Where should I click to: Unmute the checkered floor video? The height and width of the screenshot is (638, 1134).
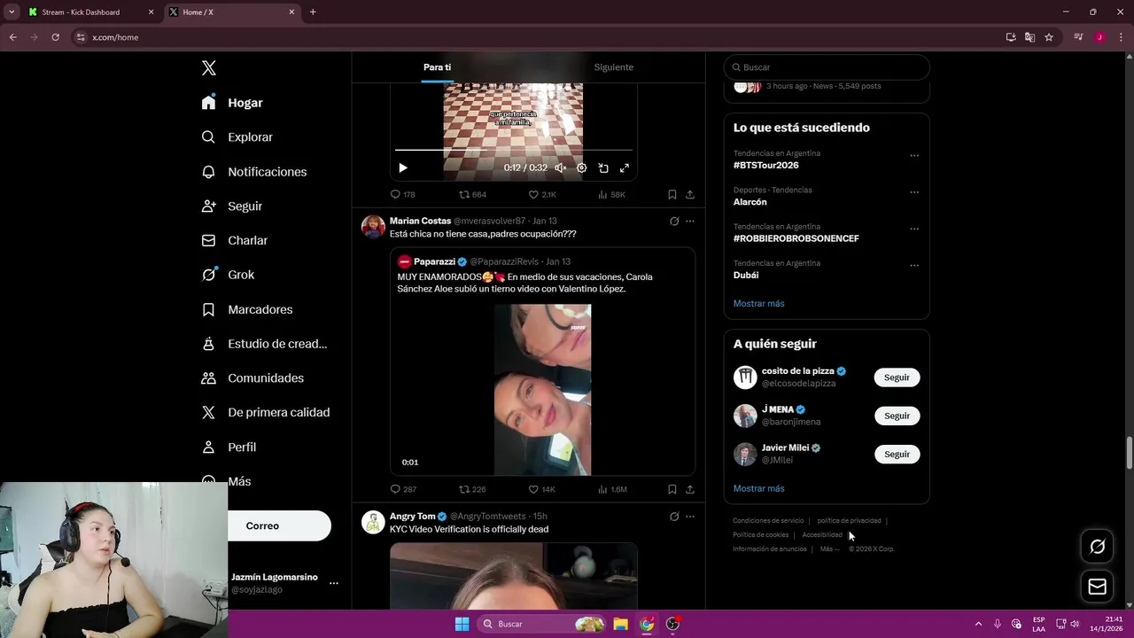[x=560, y=167]
